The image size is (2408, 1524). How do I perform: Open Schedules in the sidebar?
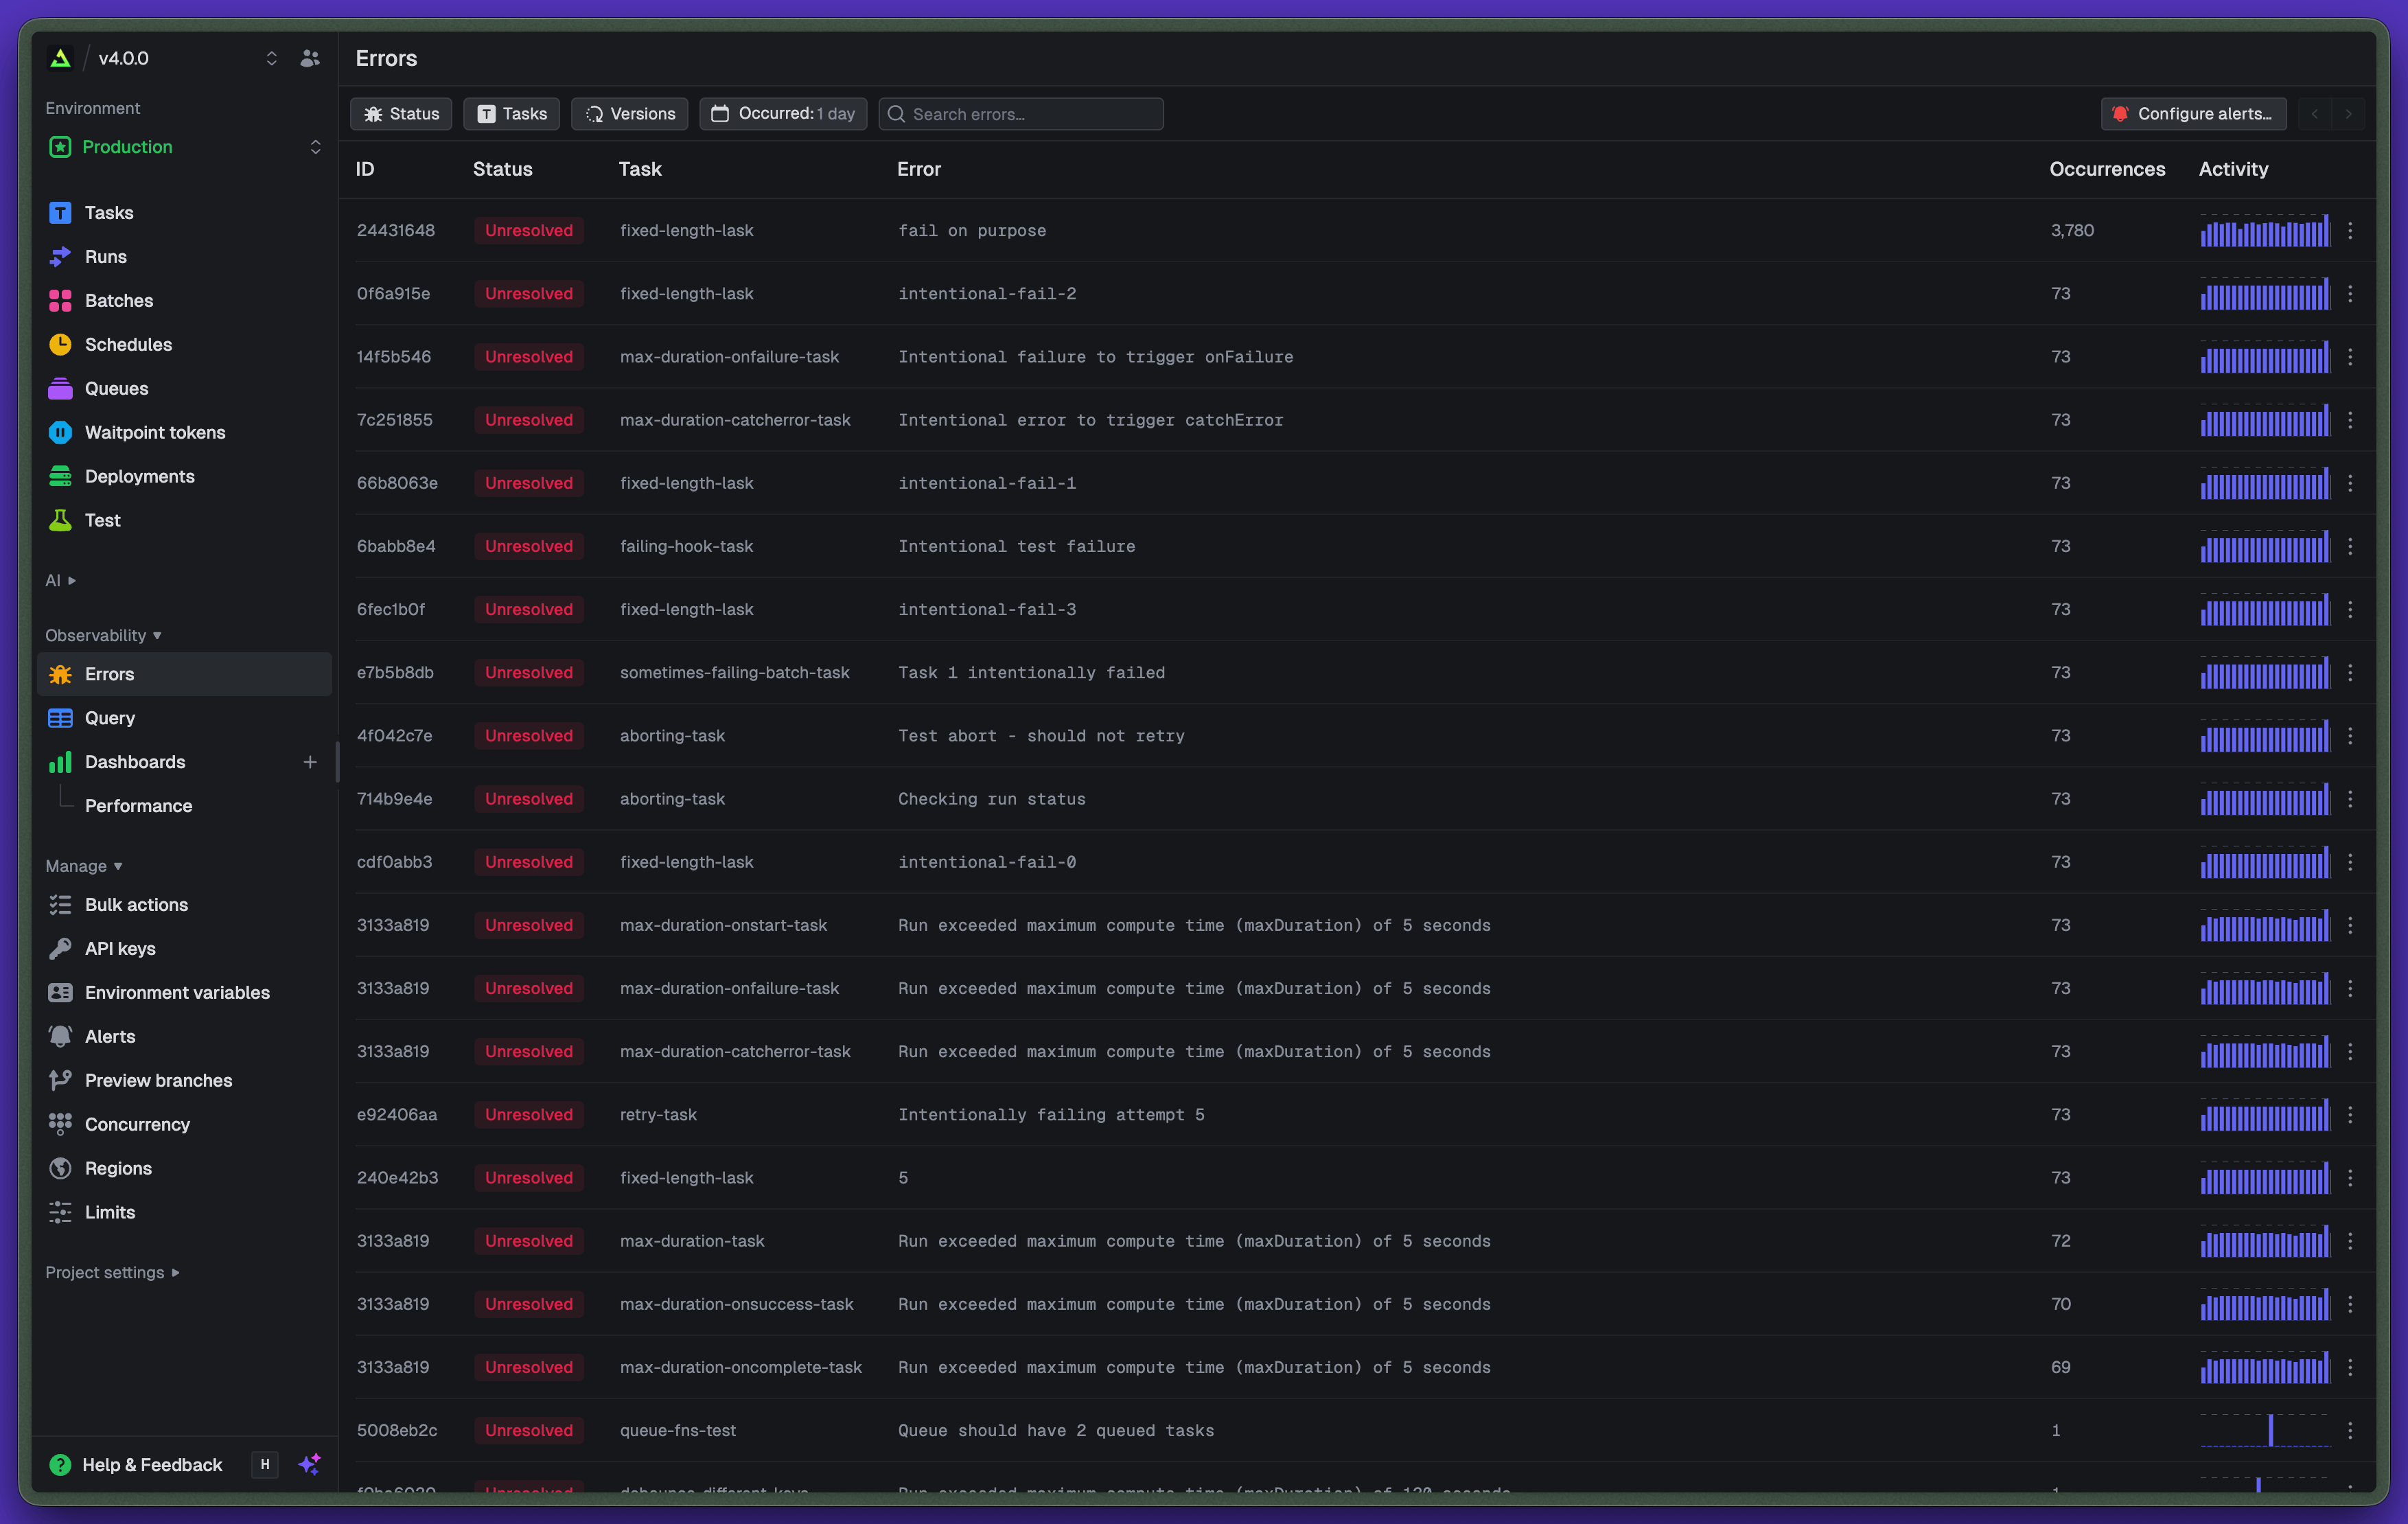(x=184, y=344)
